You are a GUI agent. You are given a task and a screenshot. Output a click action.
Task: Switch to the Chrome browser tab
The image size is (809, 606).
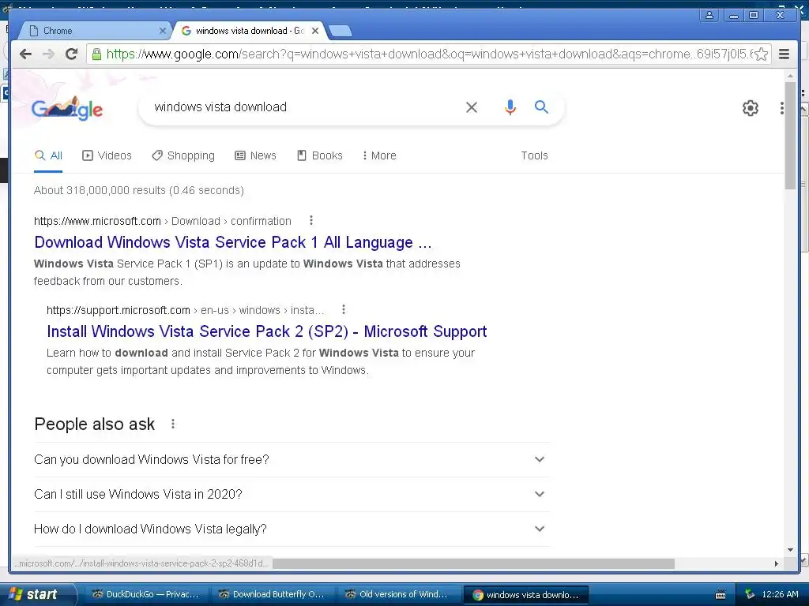[x=93, y=31]
